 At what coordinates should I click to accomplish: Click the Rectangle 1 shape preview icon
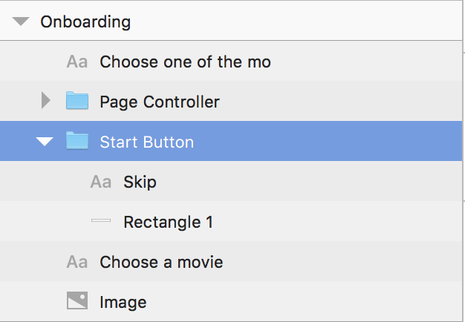pyautogui.click(x=101, y=220)
